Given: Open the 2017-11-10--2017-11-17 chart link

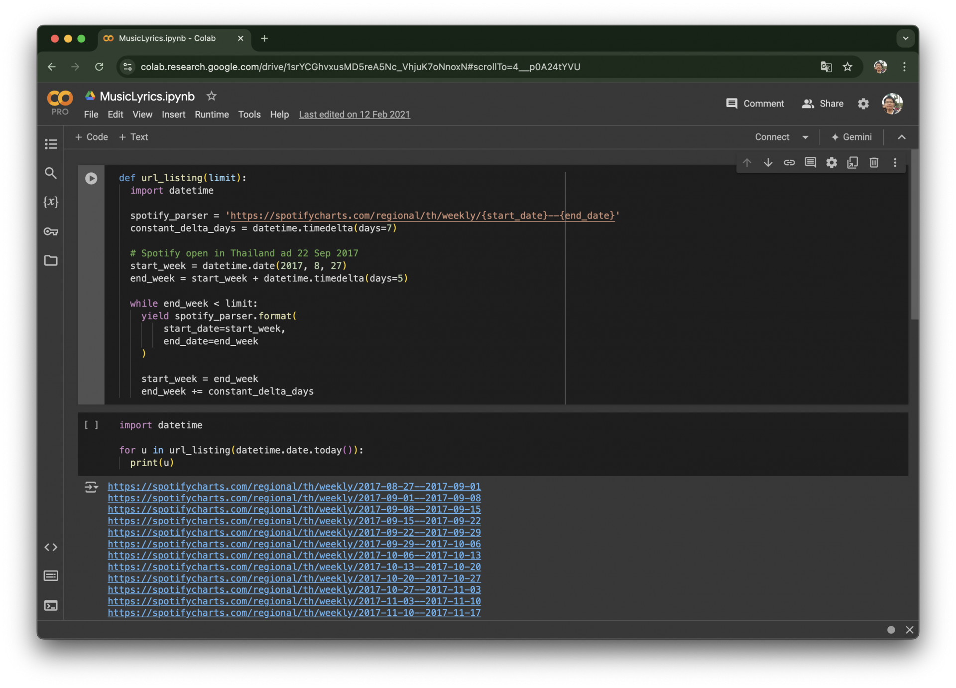Looking at the screenshot, I should tap(294, 613).
